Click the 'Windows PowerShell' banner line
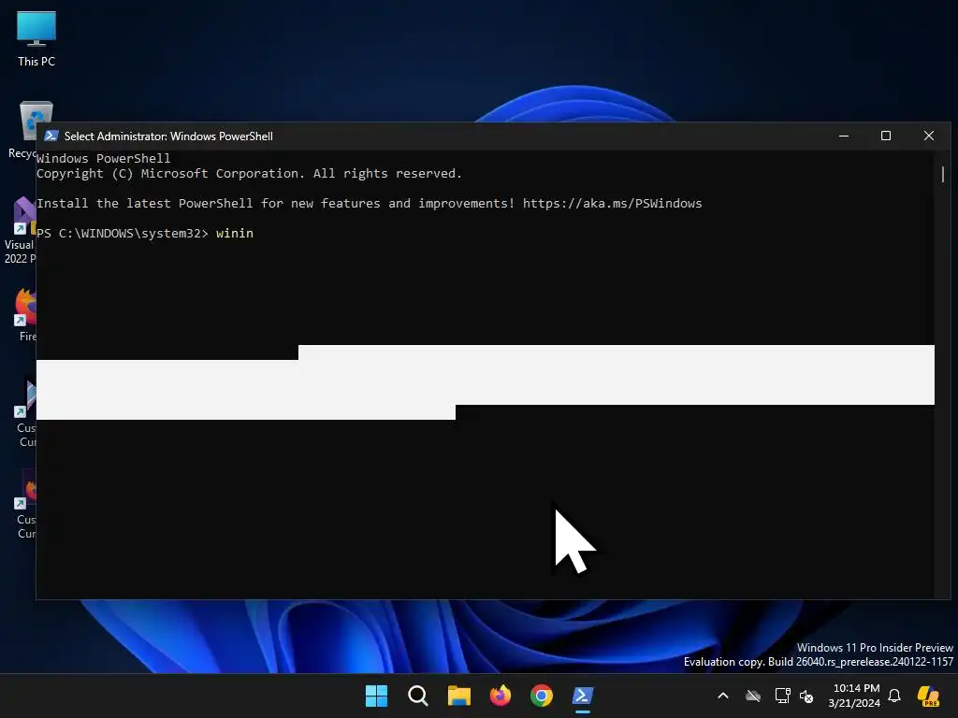 point(103,158)
